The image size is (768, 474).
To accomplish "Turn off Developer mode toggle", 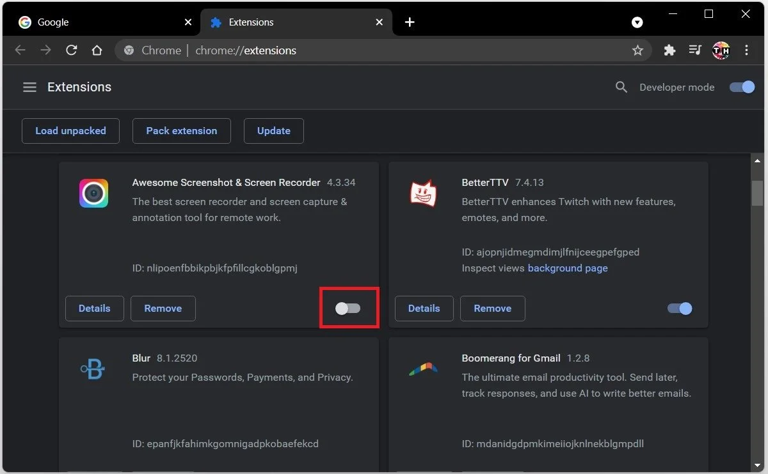I will (x=742, y=88).
